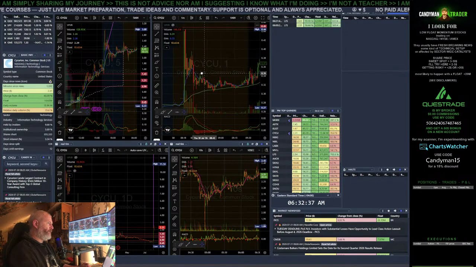Screen dimensions: 476x267
Task: Open emoji icons tool in 5m chart
Action: click(x=59, y=76)
